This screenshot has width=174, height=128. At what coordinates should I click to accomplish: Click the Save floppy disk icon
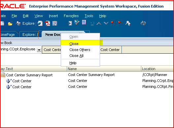click(55, 23)
